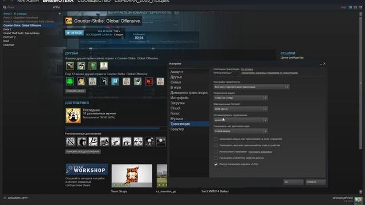Switch library to the first view mode icon
Image resolution: width=365 pixels, height=205 pixels.
pyautogui.click(x=350, y=7)
